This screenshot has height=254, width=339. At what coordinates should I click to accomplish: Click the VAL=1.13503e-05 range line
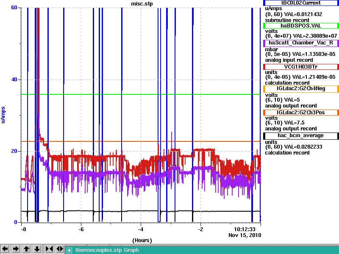pyautogui.click(x=300, y=54)
